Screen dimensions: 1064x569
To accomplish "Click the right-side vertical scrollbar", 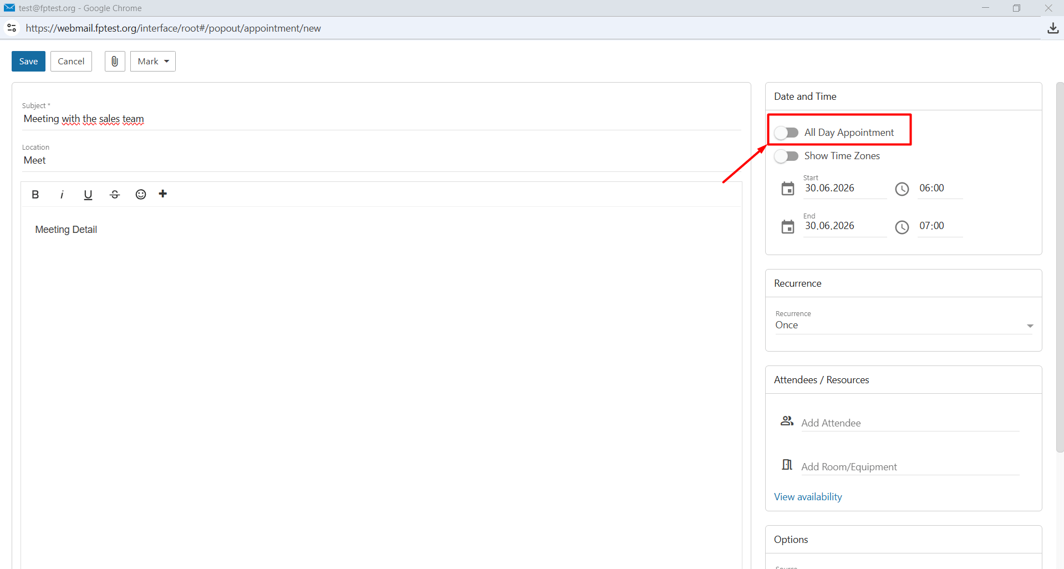I will click(1060, 267).
